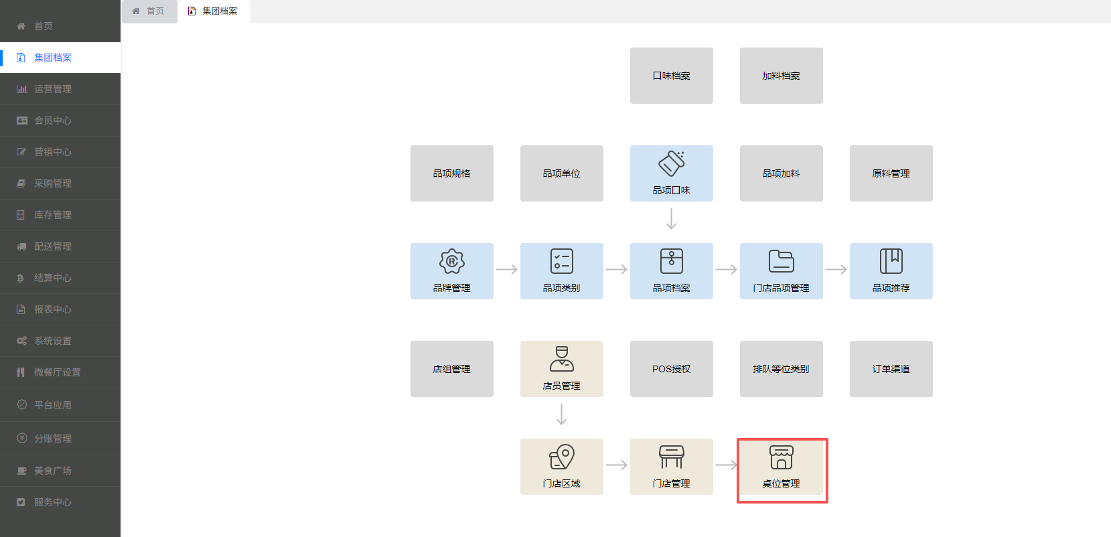Click the POS授权 tile
1111x537 pixels.
pos(671,369)
